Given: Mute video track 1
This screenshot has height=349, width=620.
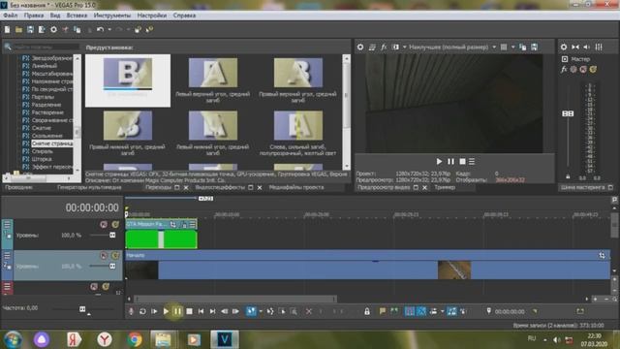Looking at the screenshot, I should point(104,224).
